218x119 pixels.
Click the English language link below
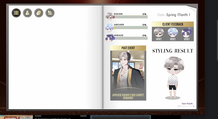click(38, 116)
